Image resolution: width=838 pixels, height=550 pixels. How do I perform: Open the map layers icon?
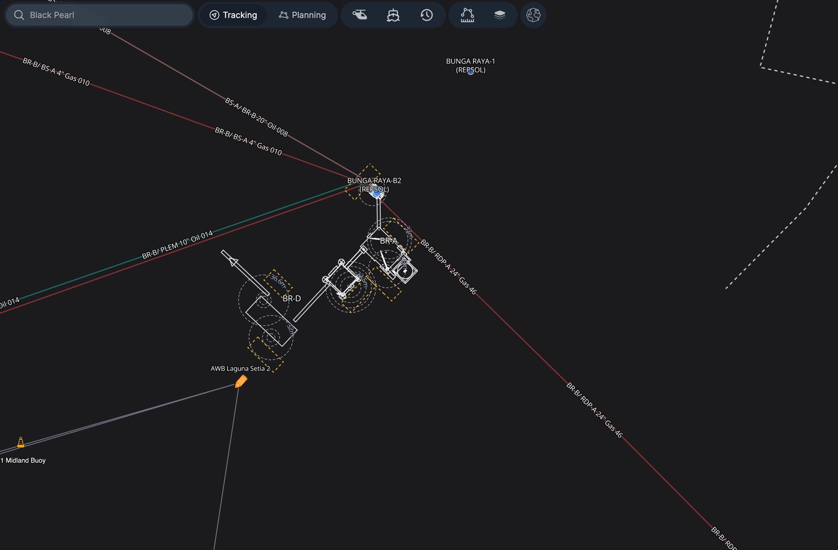pyautogui.click(x=500, y=15)
